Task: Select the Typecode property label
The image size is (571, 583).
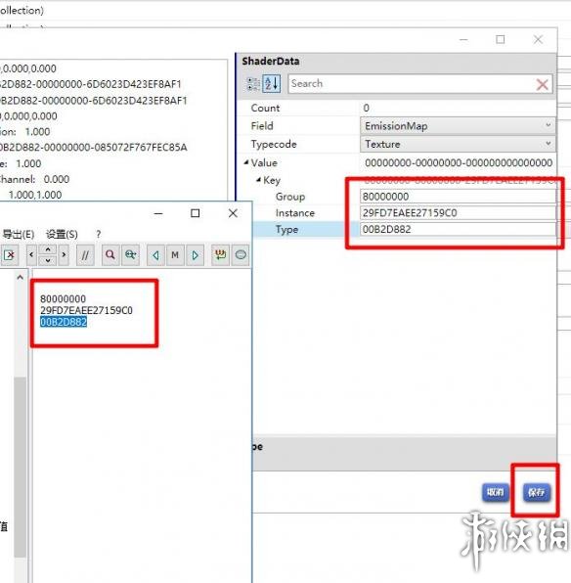Action: click(x=274, y=144)
